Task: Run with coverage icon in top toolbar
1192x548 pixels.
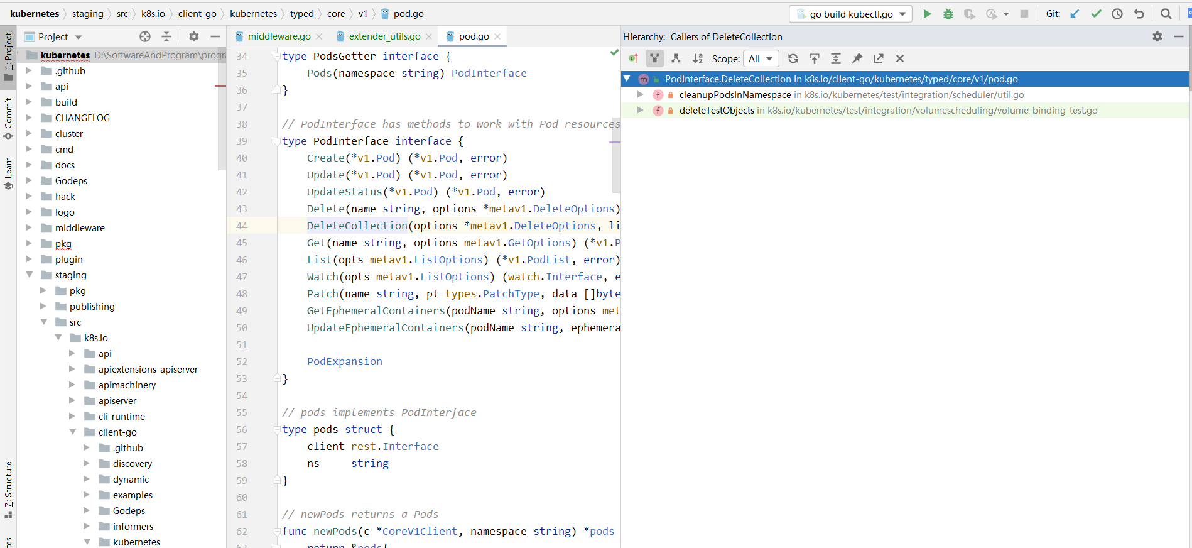Action: click(970, 14)
